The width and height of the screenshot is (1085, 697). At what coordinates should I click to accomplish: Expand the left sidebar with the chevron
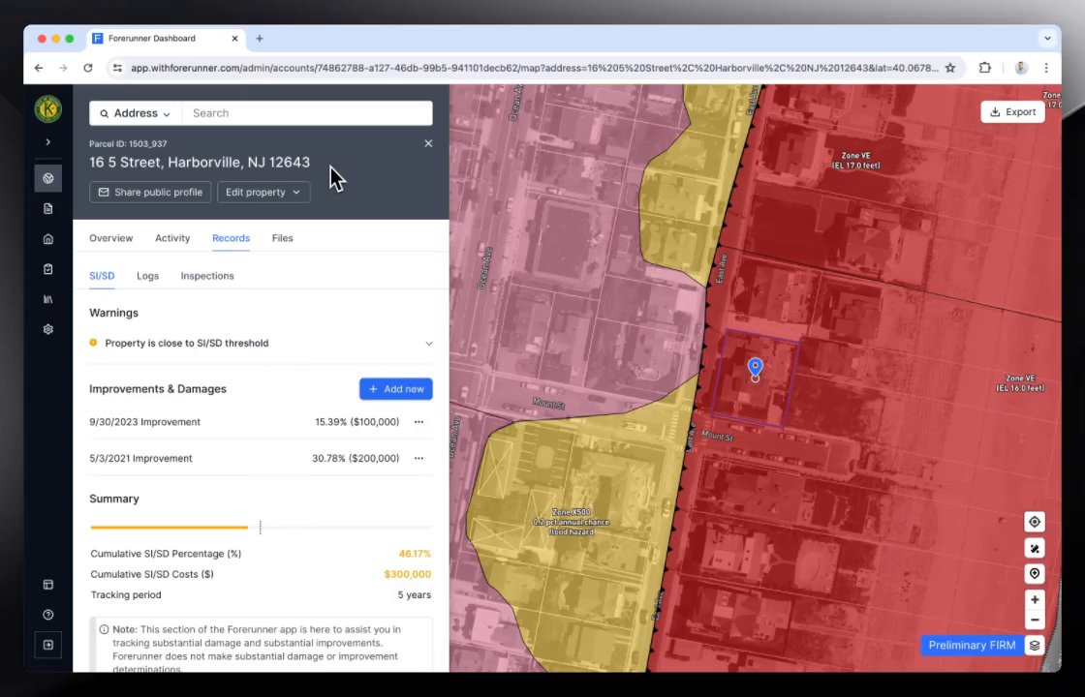pos(48,142)
